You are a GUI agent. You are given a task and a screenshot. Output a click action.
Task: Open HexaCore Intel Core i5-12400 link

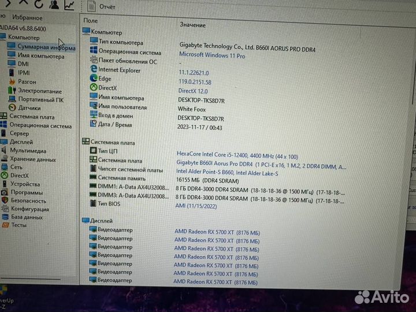click(x=237, y=155)
